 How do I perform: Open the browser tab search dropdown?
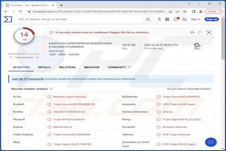189,4
